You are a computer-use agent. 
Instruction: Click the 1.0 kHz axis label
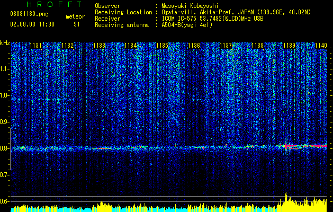pos(5,96)
